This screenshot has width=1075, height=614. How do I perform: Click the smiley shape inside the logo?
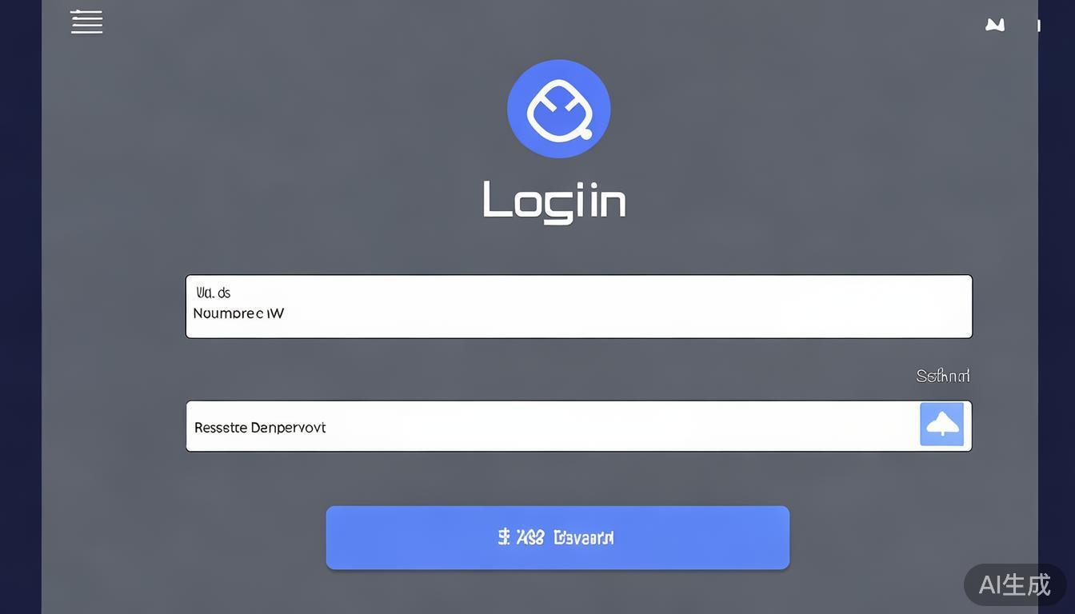559,112
